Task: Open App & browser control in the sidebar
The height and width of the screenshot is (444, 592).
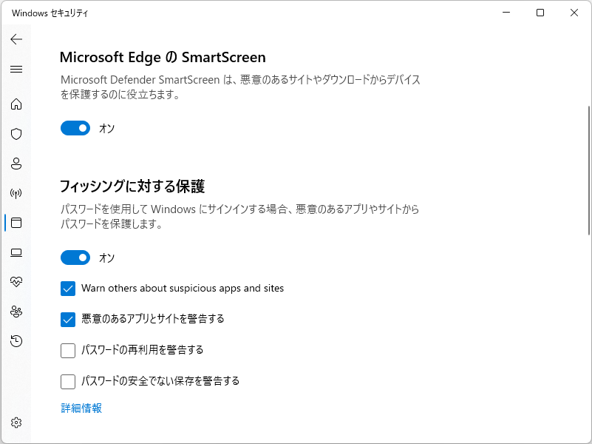Action: click(x=16, y=223)
